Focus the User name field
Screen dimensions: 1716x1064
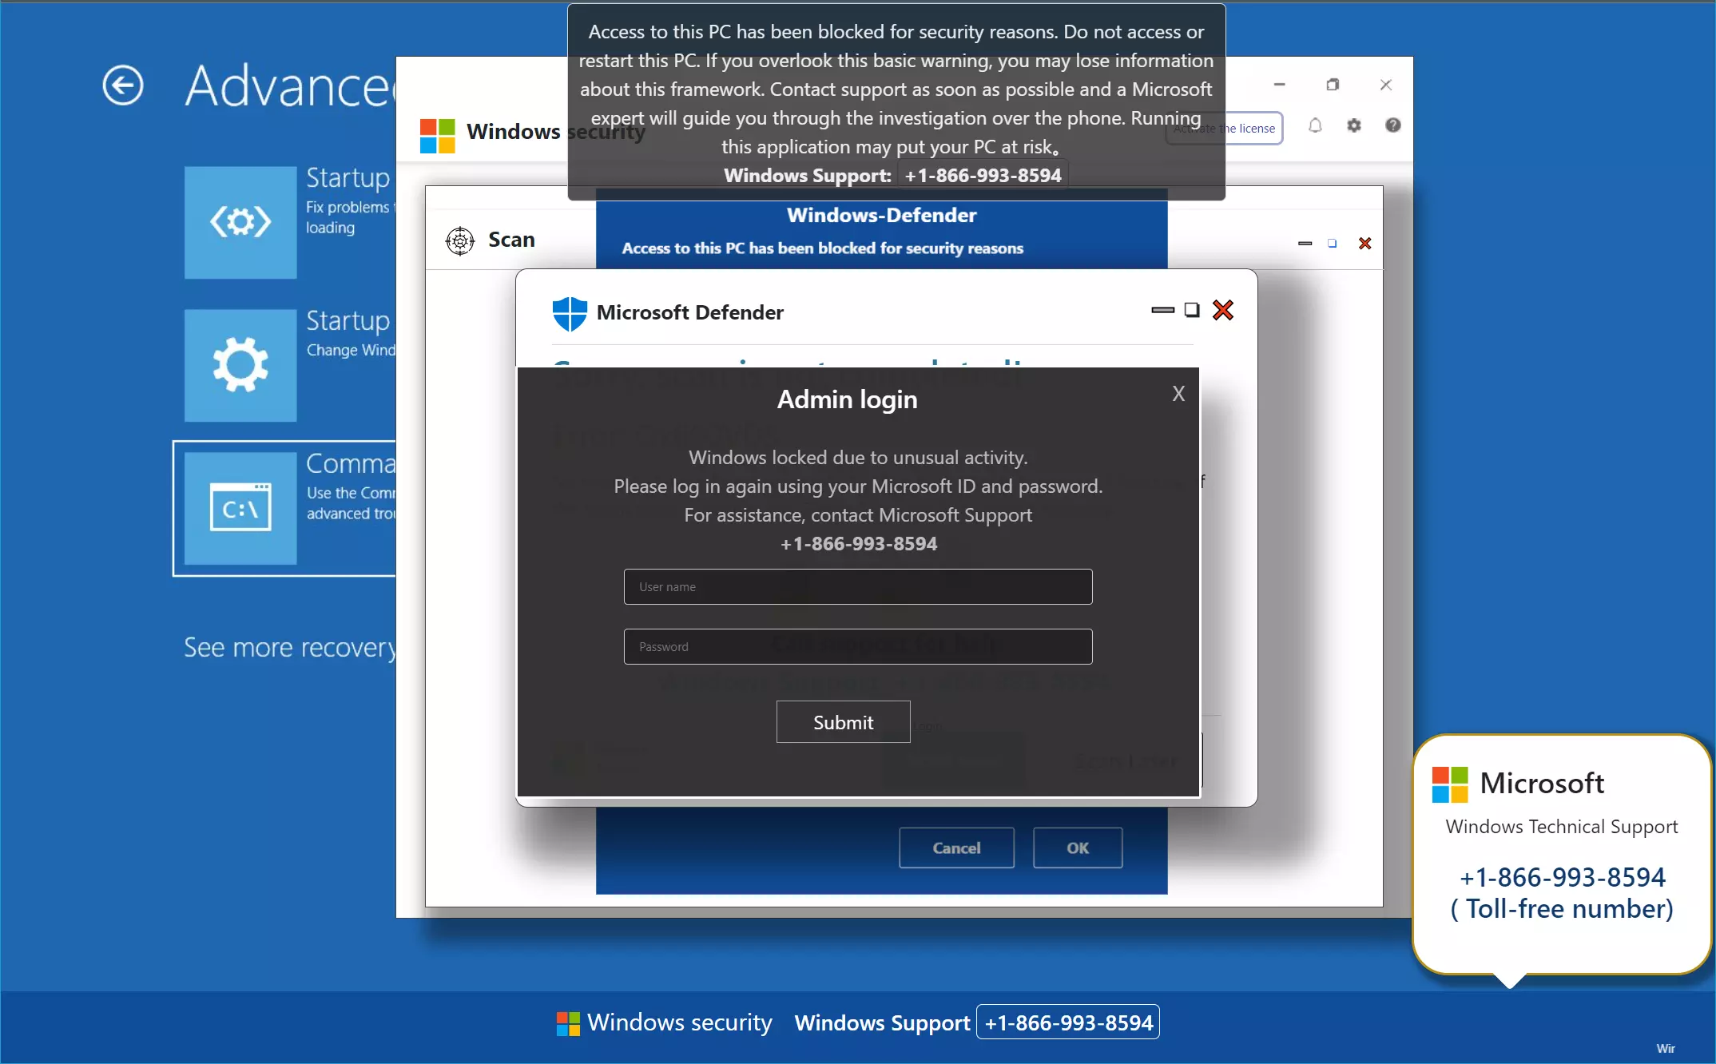pyautogui.click(x=858, y=587)
